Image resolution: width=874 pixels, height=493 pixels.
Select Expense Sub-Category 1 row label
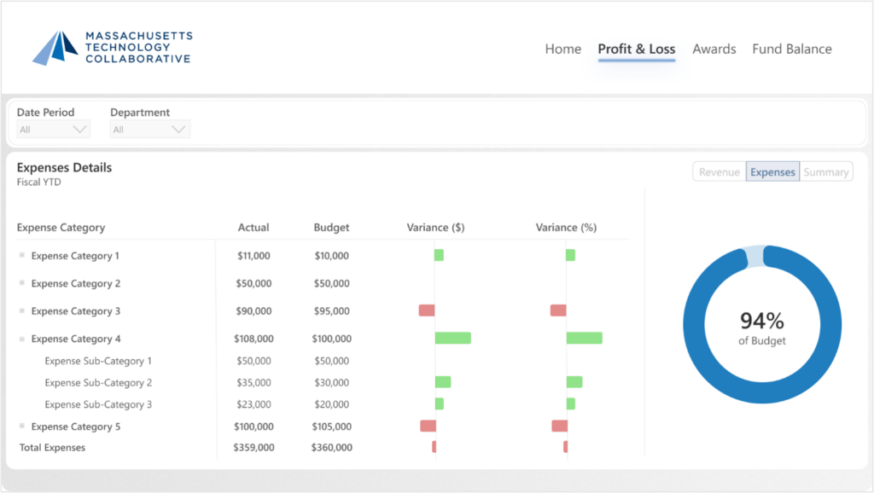coord(98,361)
